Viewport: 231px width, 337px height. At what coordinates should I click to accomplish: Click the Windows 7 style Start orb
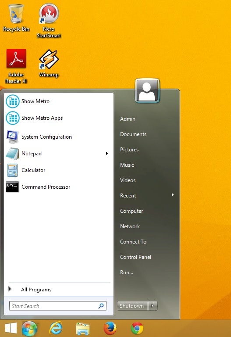29,328
